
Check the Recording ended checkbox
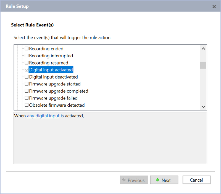click(27, 49)
